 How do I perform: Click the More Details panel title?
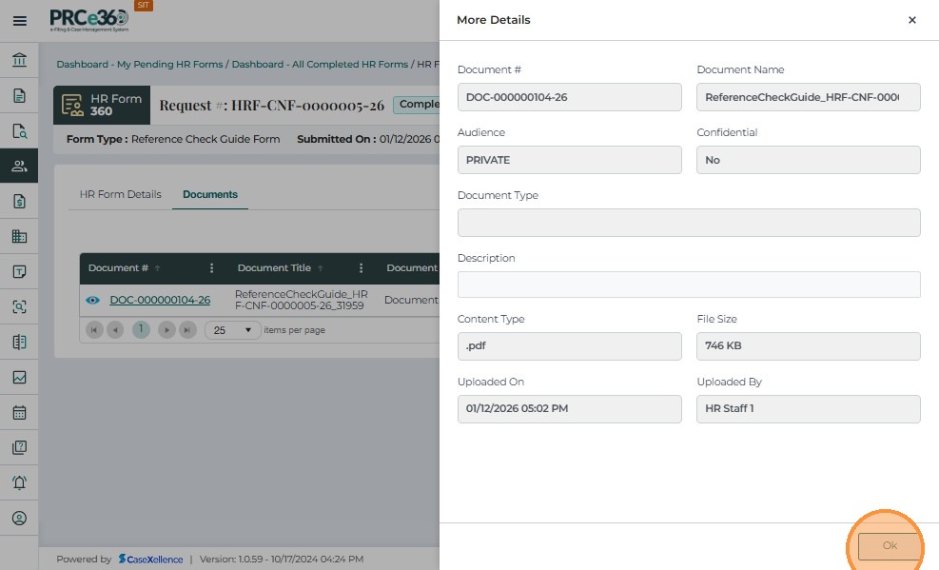click(494, 20)
